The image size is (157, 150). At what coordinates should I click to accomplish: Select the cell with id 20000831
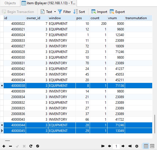point(15,63)
